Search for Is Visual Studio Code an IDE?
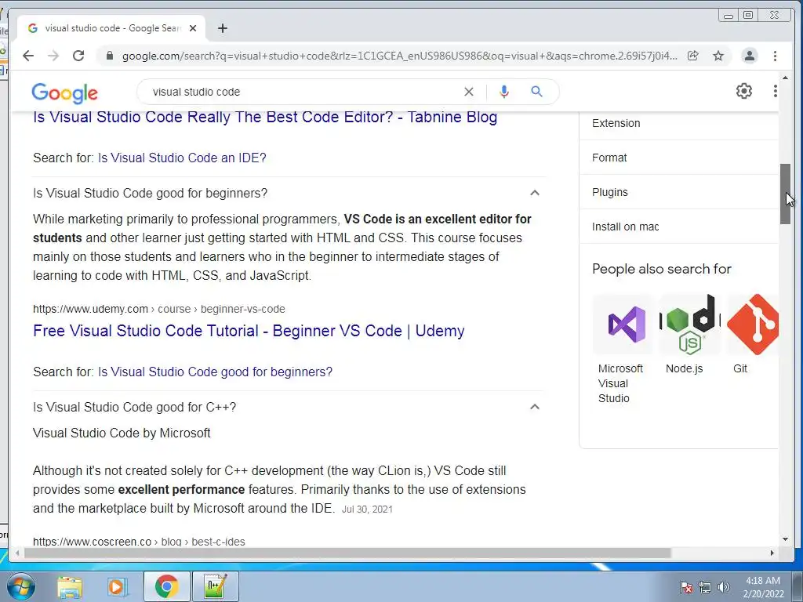This screenshot has height=602, width=803. 182,158
